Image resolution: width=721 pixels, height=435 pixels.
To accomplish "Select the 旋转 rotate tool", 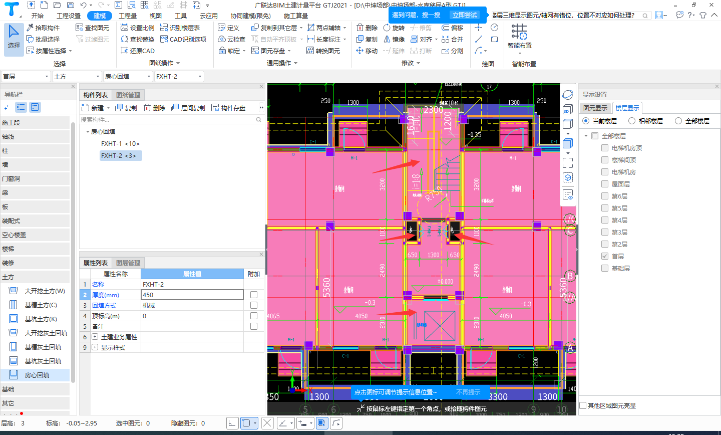I will (x=394, y=28).
